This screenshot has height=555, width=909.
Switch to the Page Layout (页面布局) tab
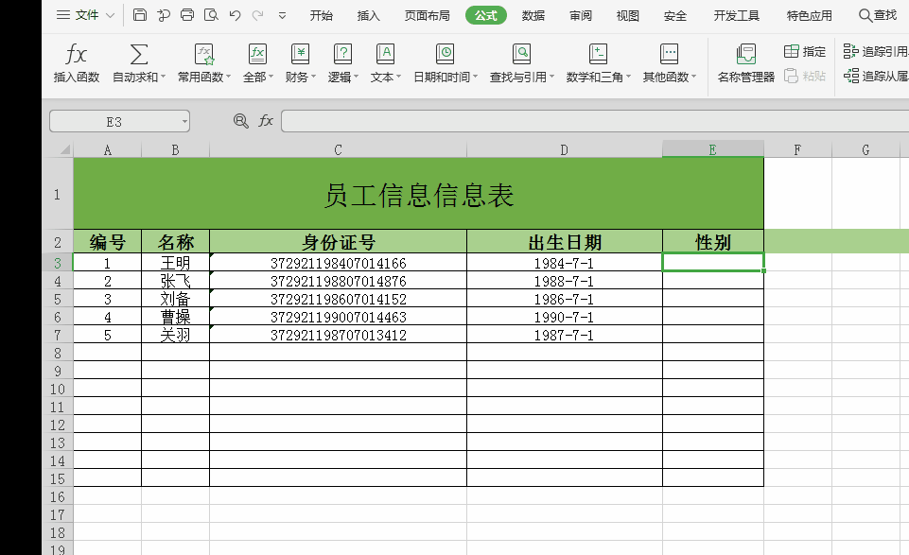pyautogui.click(x=428, y=16)
